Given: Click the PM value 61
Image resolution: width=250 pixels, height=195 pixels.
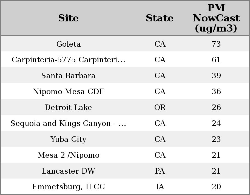Looking at the screenshot, I should [x=216, y=60].
